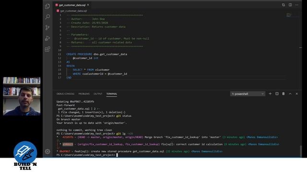Viewport: 307px width, 172px height.
Task: Select the Terminal tab
Action: point(112,94)
